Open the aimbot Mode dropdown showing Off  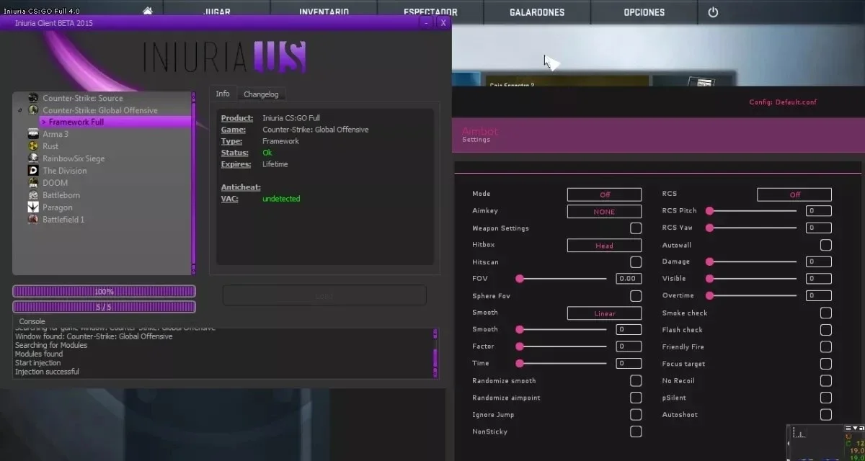click(x=604, y=194)
